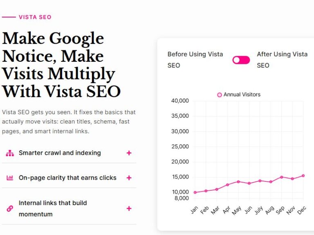Open the Smarter crawl and indexing item

pos(60,153)
